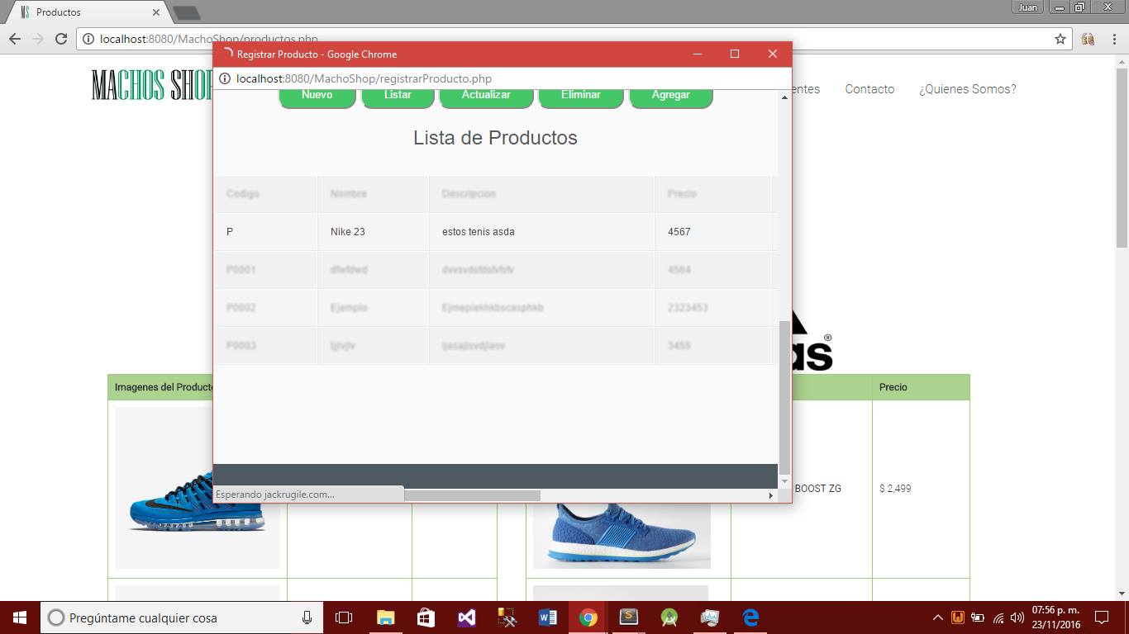Click the Reload icon in main Chrome window
The width and height of the screenshot is (1129, 634).
pyautogui.click(x=60, y=39)
